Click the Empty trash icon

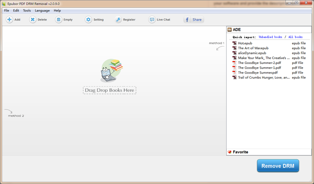59,20
